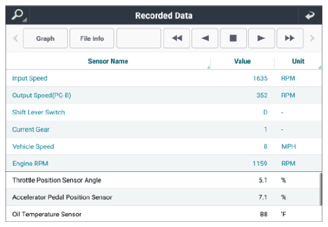This screenshot has width=328, height=227.
Task: Click the fast rewind double-arrow button
Action: coord(177,38)
